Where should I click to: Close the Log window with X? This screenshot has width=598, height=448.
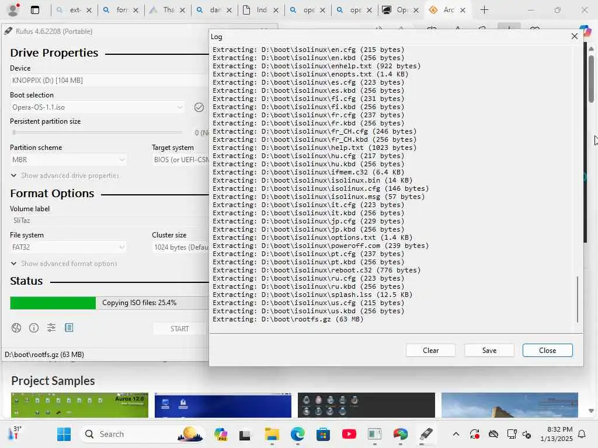click(x=575, y=36)
